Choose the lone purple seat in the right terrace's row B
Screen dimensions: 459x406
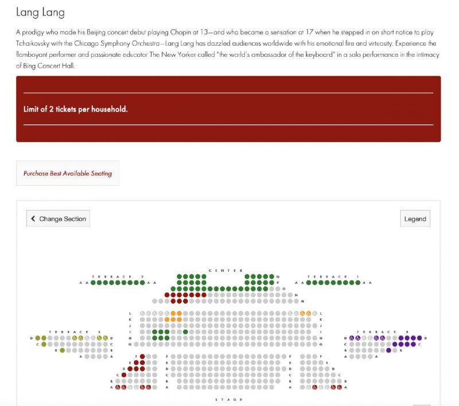tap(388, 350)
